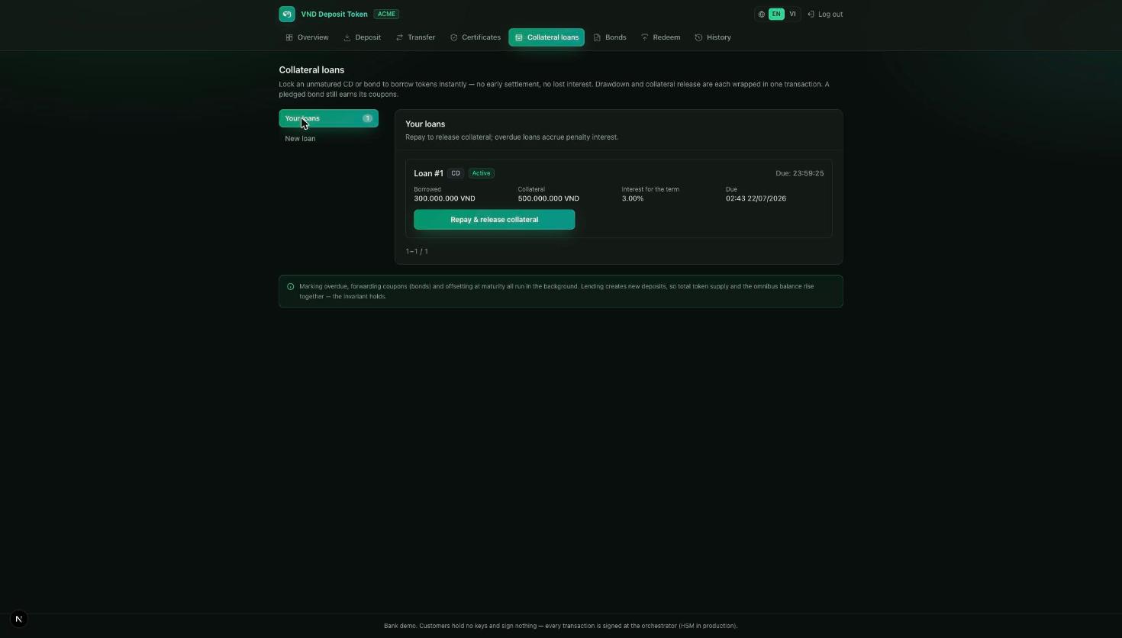
Task: Open the Certificates tab
Action: [476, 37]
